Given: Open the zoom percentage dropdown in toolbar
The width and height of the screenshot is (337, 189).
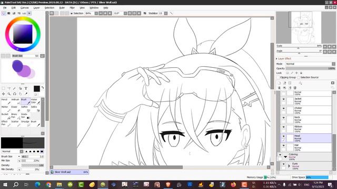Looking at the screenshot, I should click(96, 13).
